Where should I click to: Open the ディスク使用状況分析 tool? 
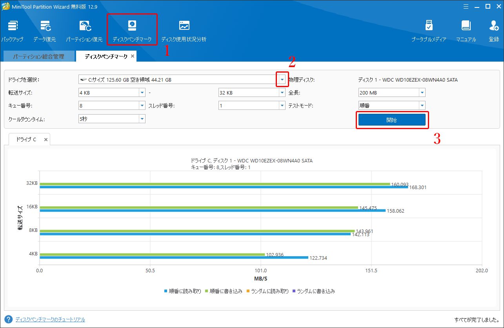[184, 31]
